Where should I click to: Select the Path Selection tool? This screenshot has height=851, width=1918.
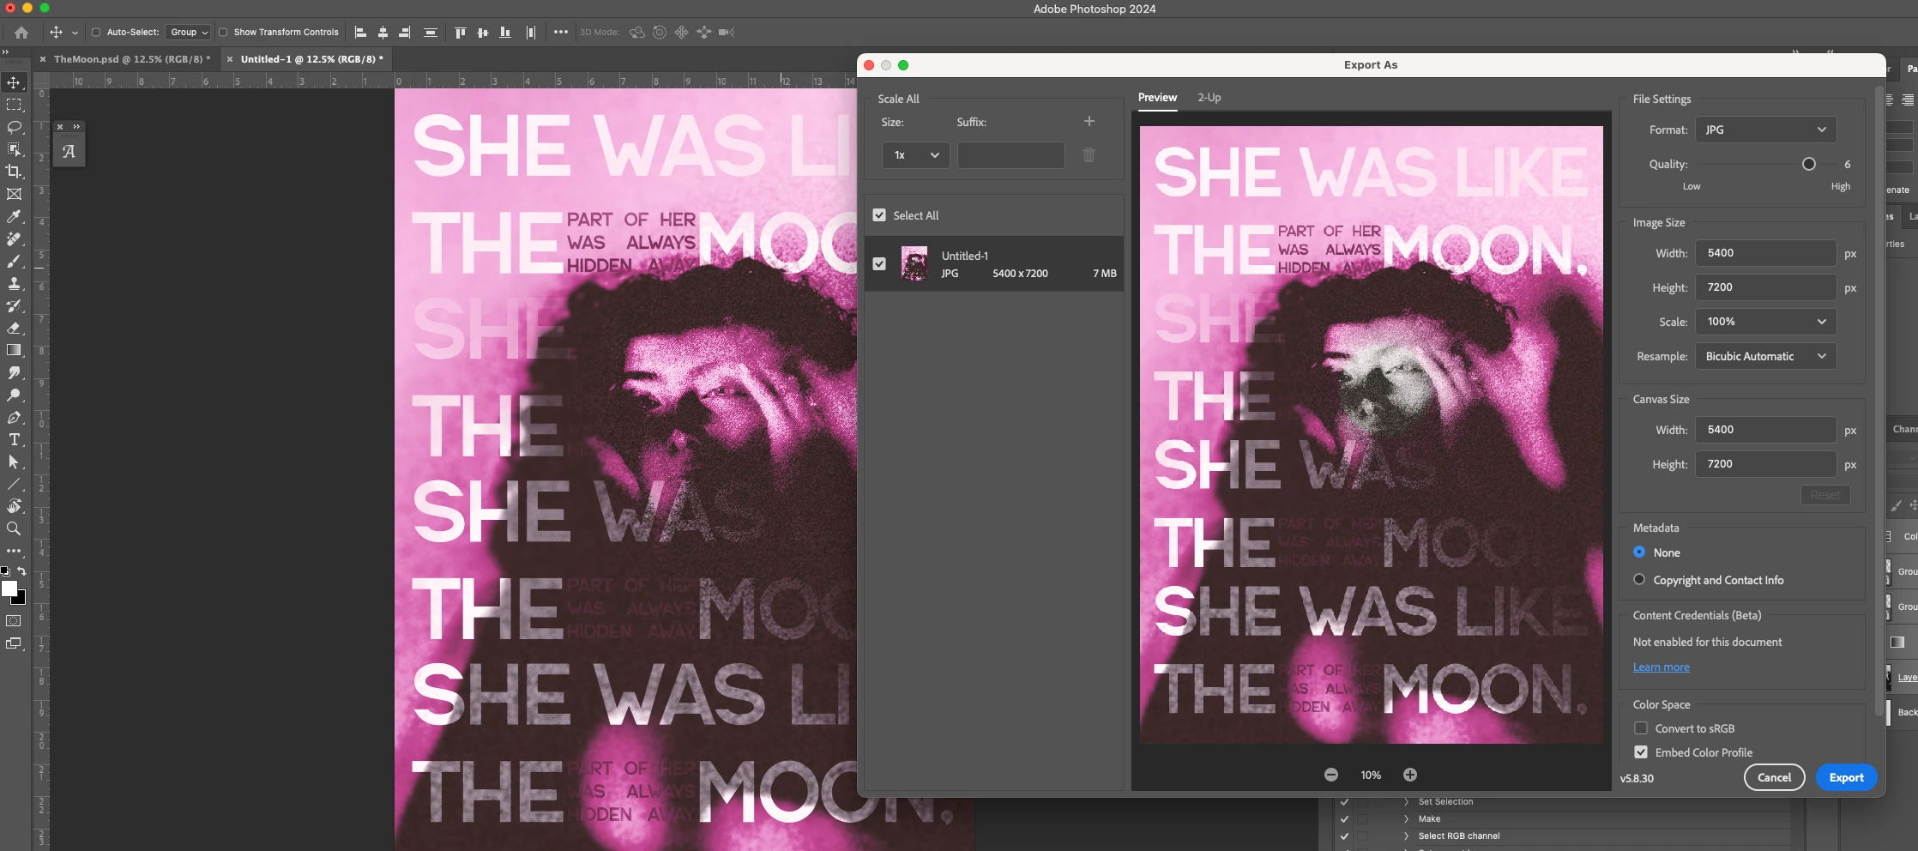pos(14,462)
